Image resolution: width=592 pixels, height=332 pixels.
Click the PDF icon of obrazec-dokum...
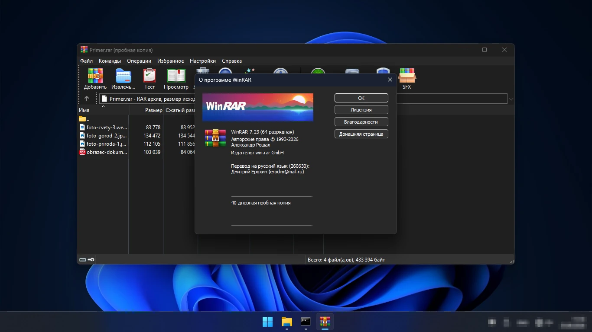(82, 152)
